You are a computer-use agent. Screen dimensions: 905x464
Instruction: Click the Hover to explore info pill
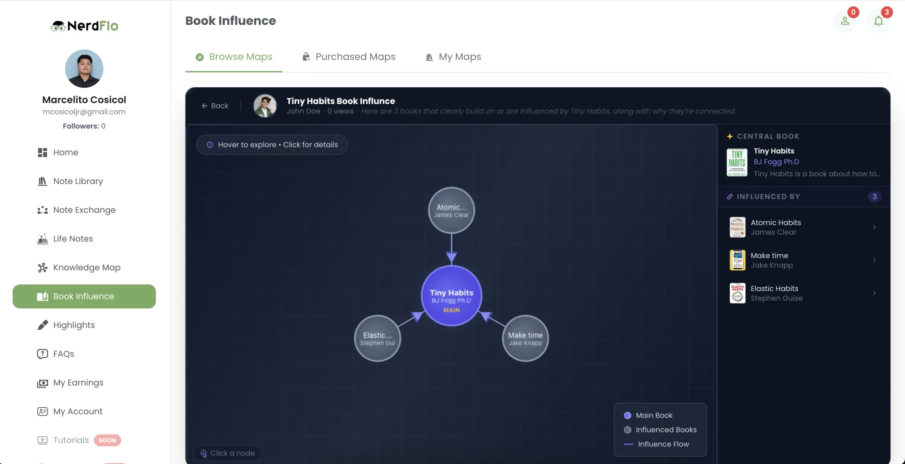click(272, 145)
